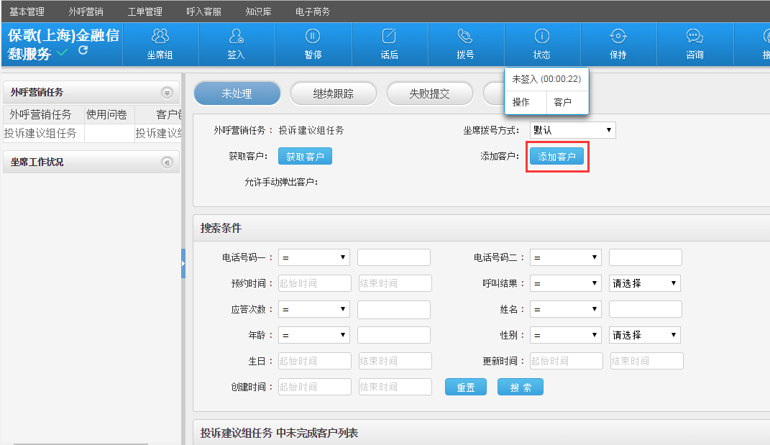Switch to the 继续跟踪 tab

coord(333,93)
